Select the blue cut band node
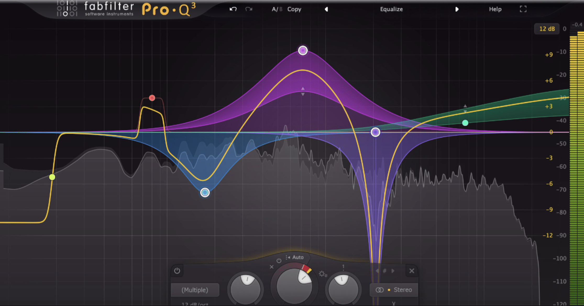584x306 pixels. tap(205, 193)
